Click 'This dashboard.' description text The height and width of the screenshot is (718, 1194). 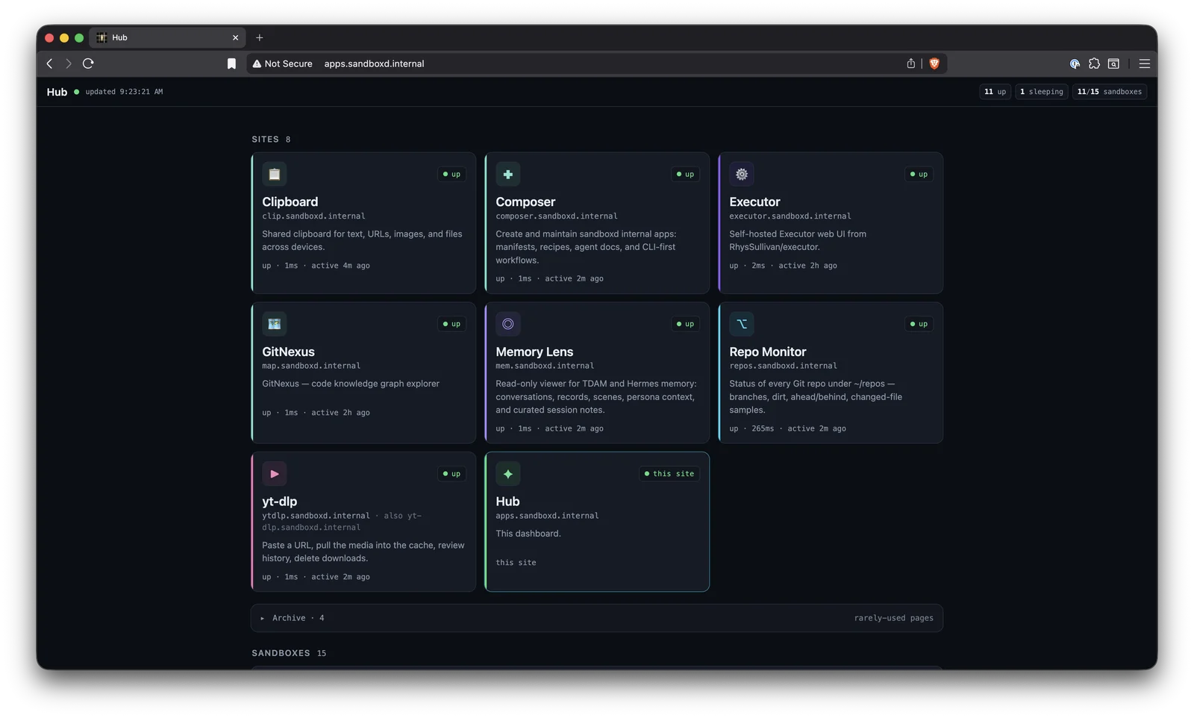[x=528, y=534]
